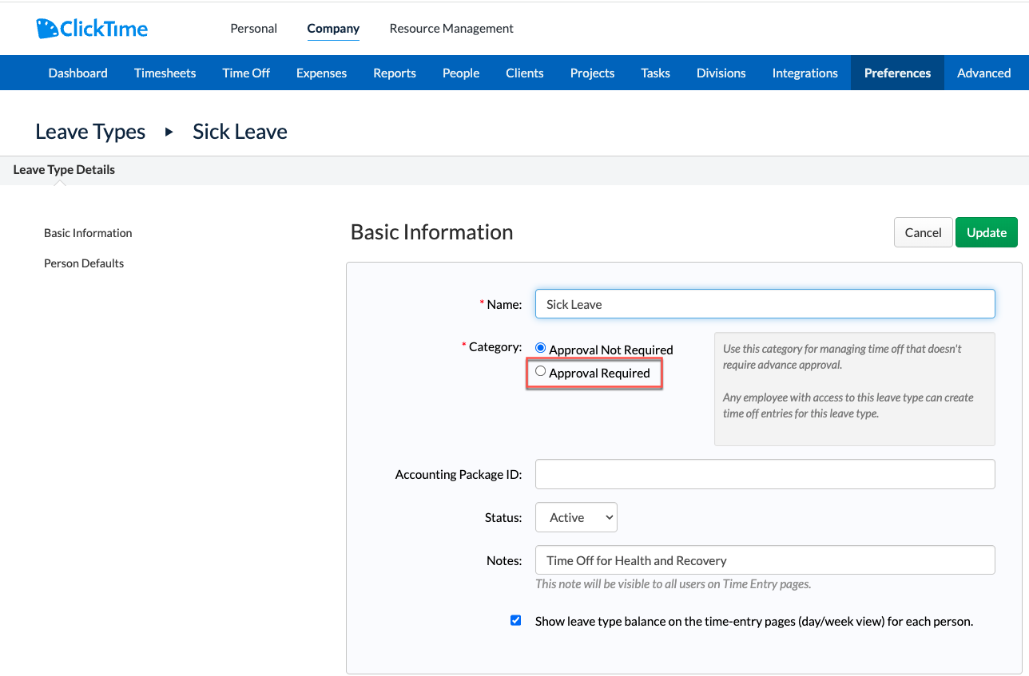Open Basic Information in the sidebar
This screenshot has height=676, width=1029.
pos(88,233)
